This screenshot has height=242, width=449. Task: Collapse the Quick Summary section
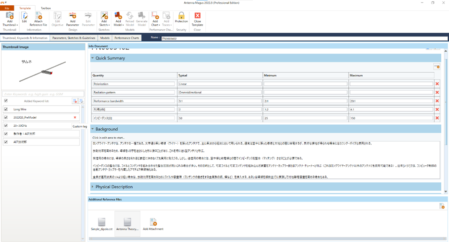coord(93,58)
